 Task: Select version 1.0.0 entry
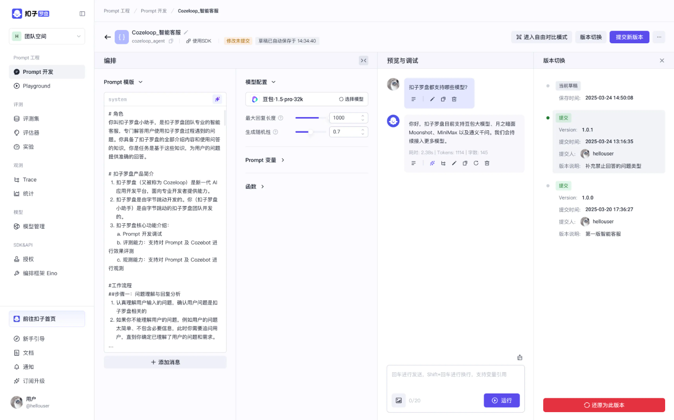pos(609,210)
